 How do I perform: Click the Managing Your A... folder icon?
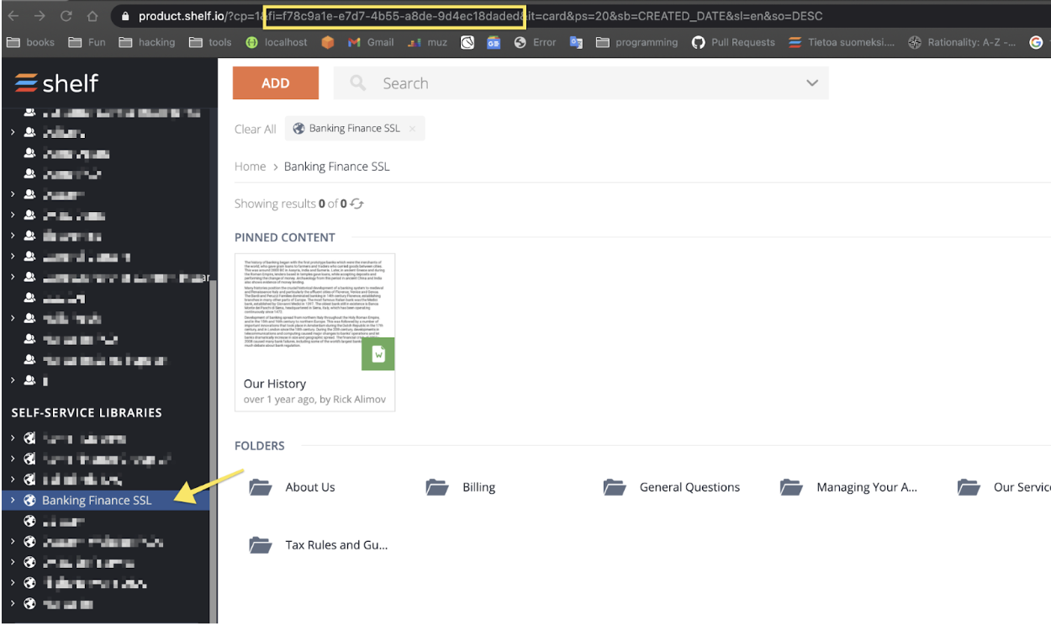coord(791,487)
